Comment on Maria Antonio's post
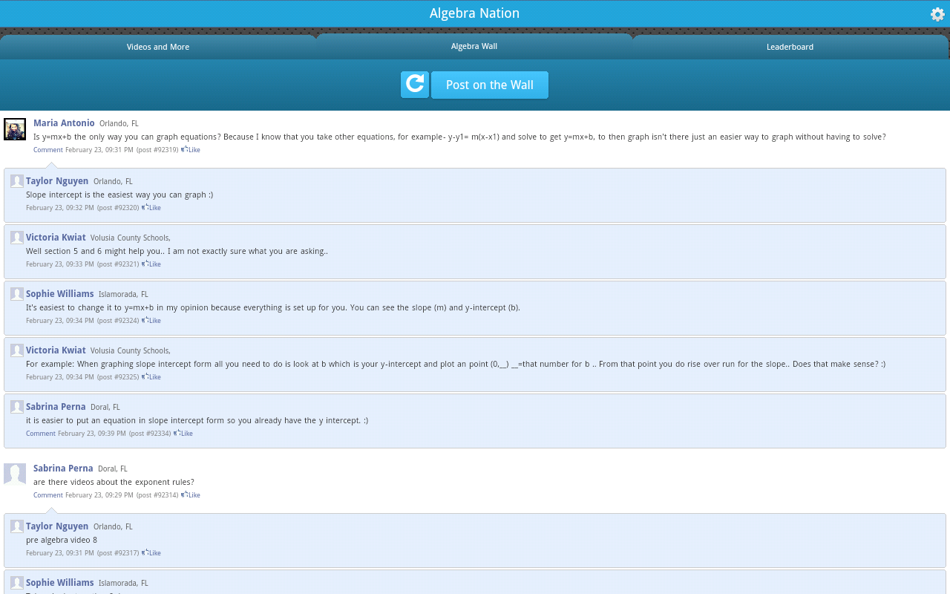The image size is (950, 594). [x=48, y=150]
